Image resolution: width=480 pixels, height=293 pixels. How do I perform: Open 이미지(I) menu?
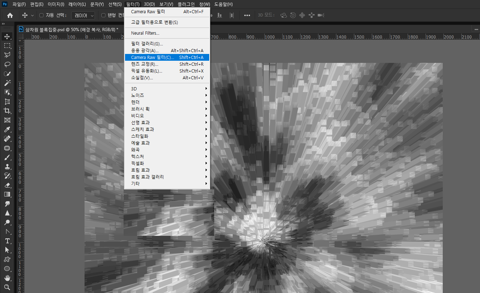[x=56, y=4]
